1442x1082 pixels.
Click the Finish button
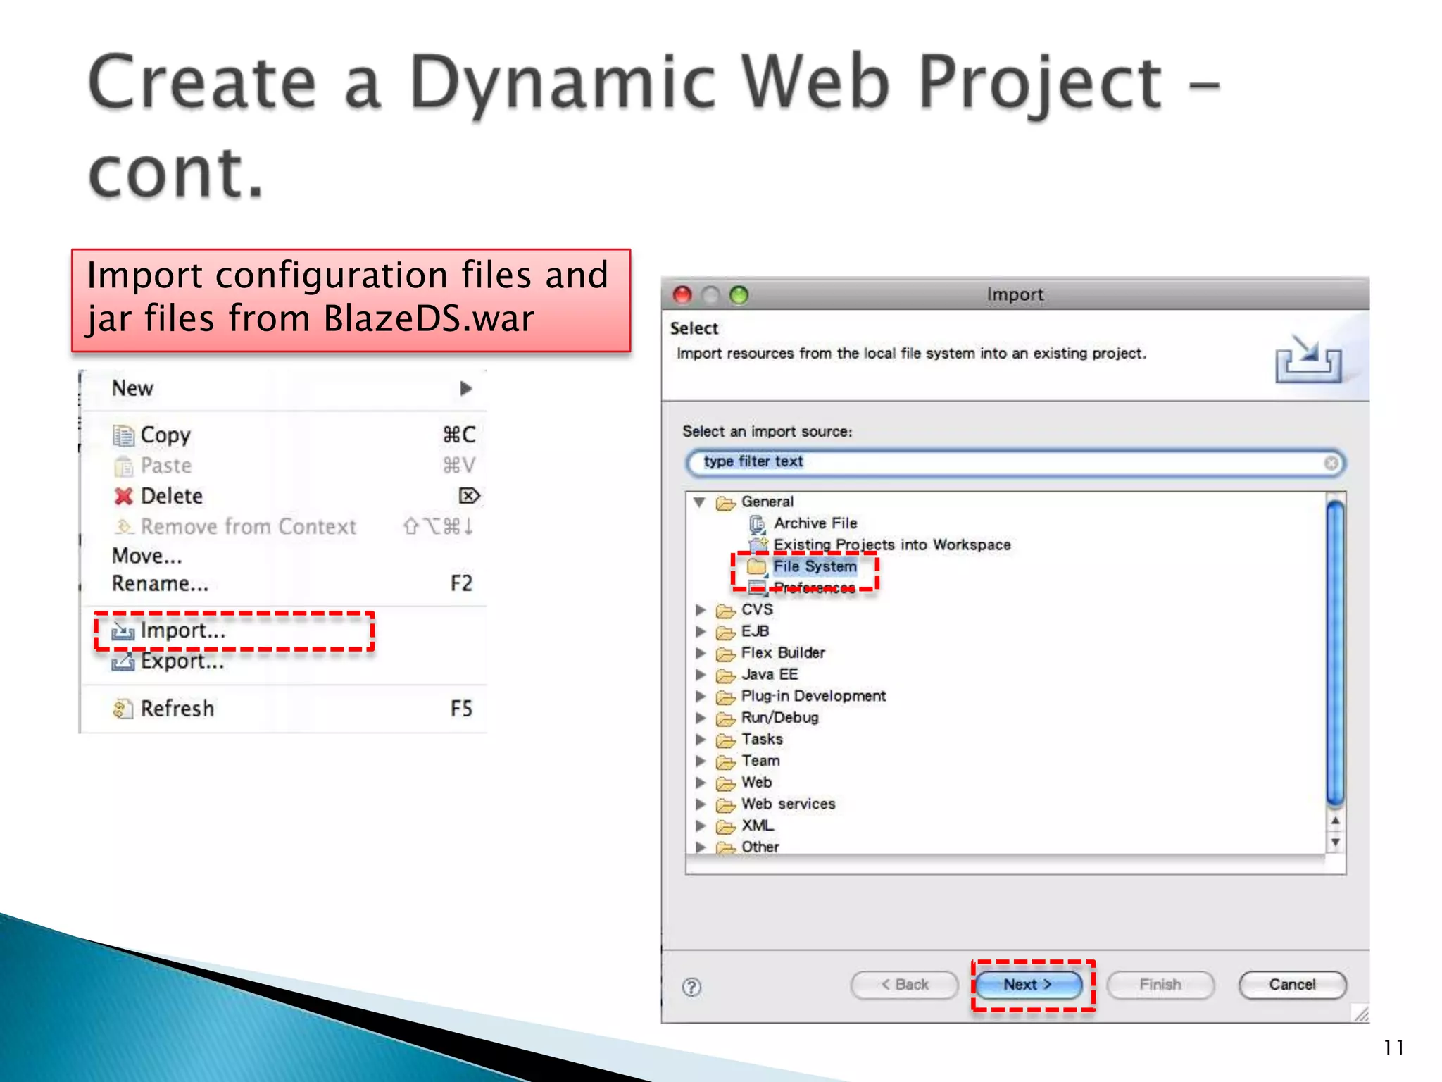1160,985
